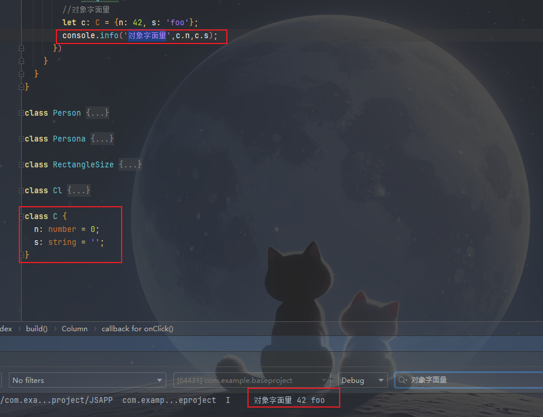Collapse the class C block
Image resolution: width=543 pixels, height=417 pixels.
[21, 216]
